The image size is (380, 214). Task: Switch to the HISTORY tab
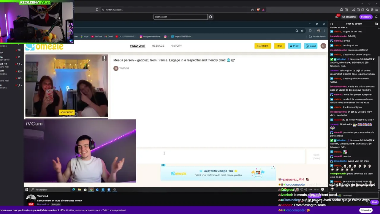176,46
